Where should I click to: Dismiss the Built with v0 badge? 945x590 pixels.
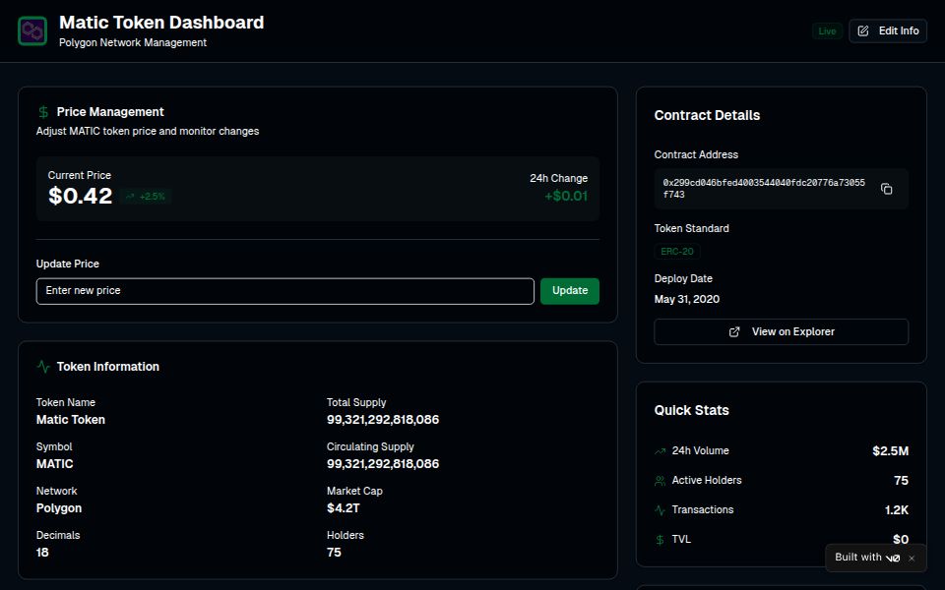tap(912, 559)
